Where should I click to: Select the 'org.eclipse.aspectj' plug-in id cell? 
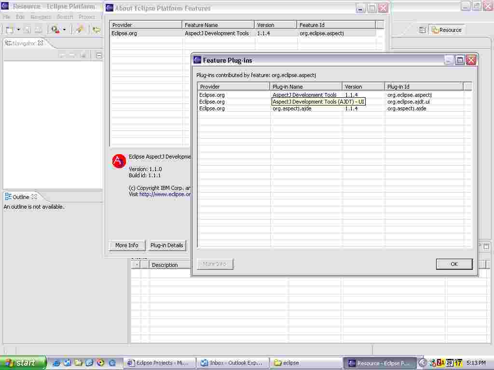pyautogui.click(x=409, y=95)
